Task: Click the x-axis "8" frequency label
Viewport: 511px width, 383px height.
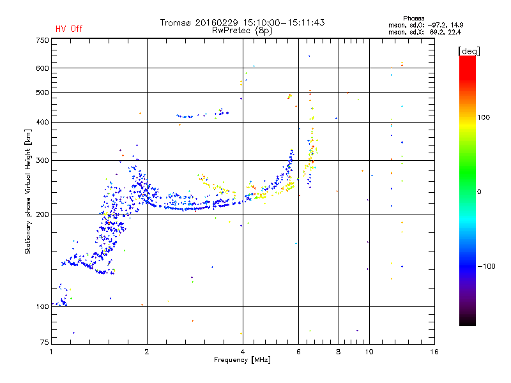Action: coord(339,352)
